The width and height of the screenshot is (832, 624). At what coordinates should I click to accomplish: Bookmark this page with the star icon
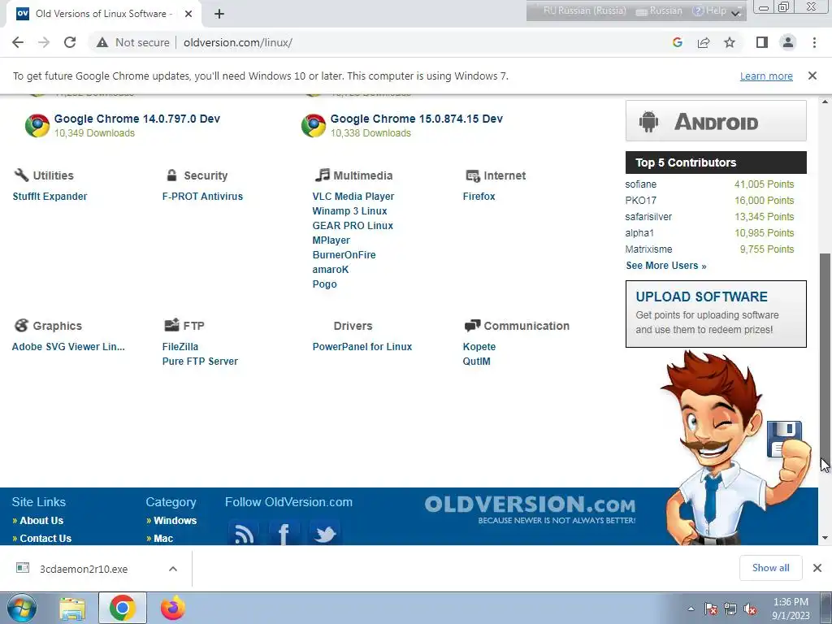coord(730,42)
